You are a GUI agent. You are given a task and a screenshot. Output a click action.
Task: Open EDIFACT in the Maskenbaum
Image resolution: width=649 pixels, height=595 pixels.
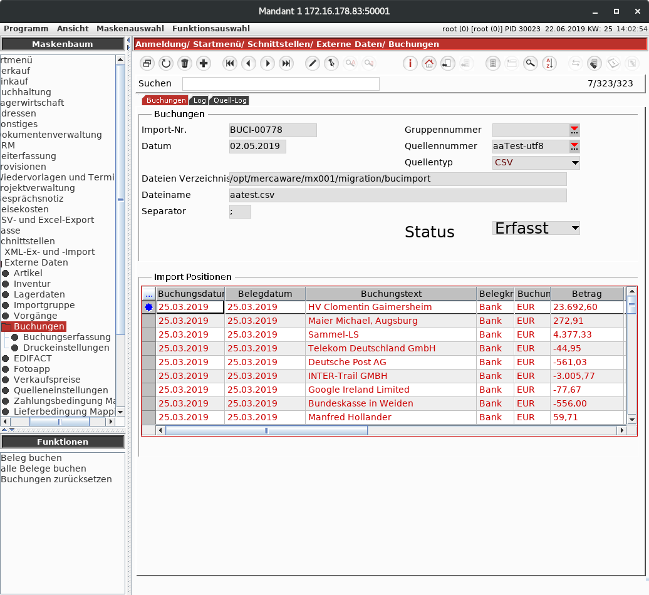pos(33,358)
